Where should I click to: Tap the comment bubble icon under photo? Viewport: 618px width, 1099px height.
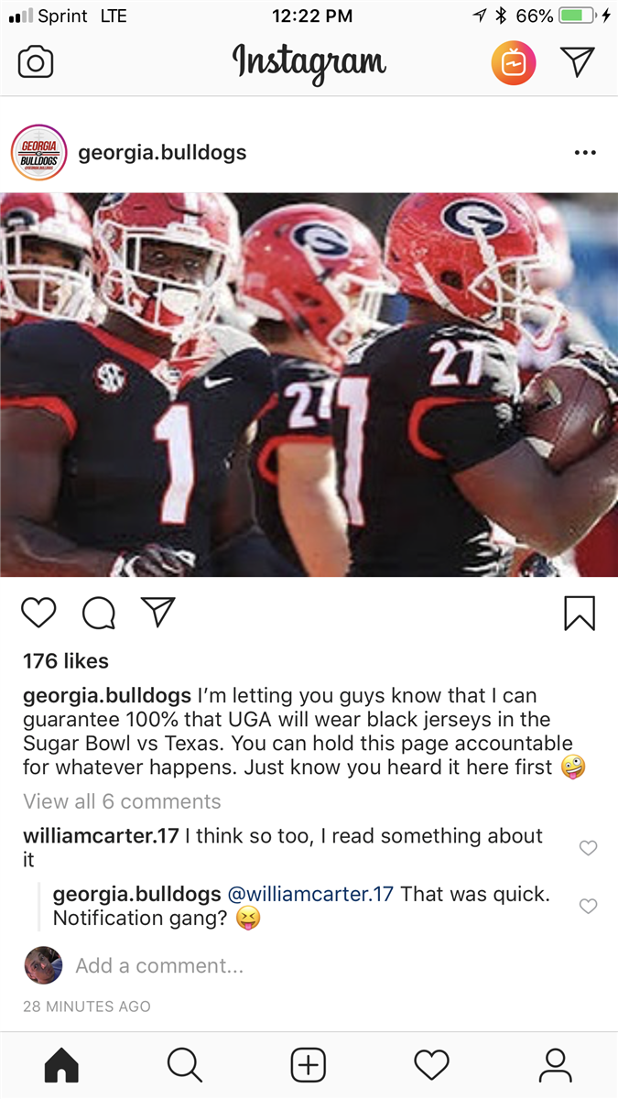(99, 614)
